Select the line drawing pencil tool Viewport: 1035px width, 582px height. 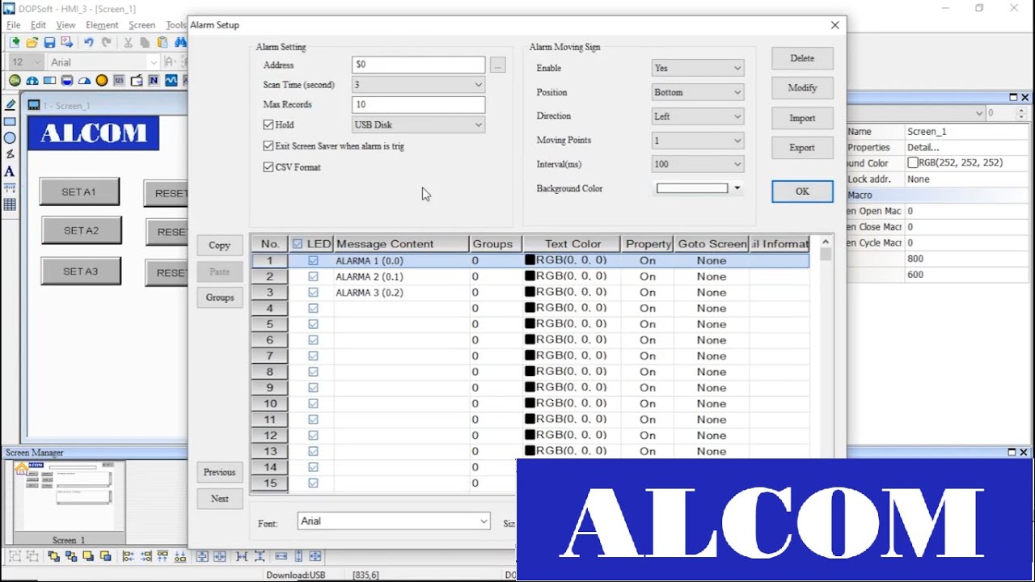10,105
